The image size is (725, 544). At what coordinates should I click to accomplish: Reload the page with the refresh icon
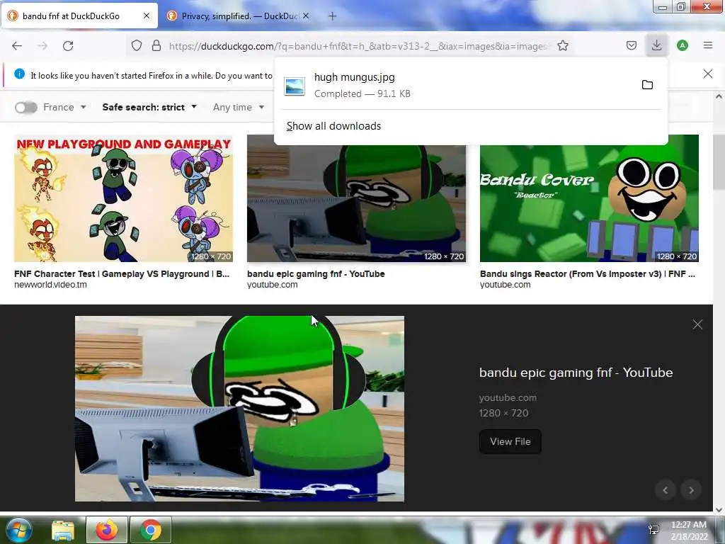click(68, 46)
